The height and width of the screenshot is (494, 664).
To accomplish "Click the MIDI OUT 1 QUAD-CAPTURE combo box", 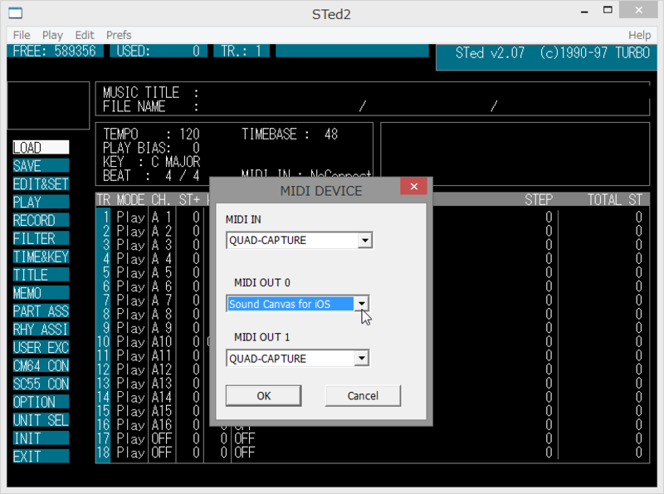I will [x=297, y=359].
